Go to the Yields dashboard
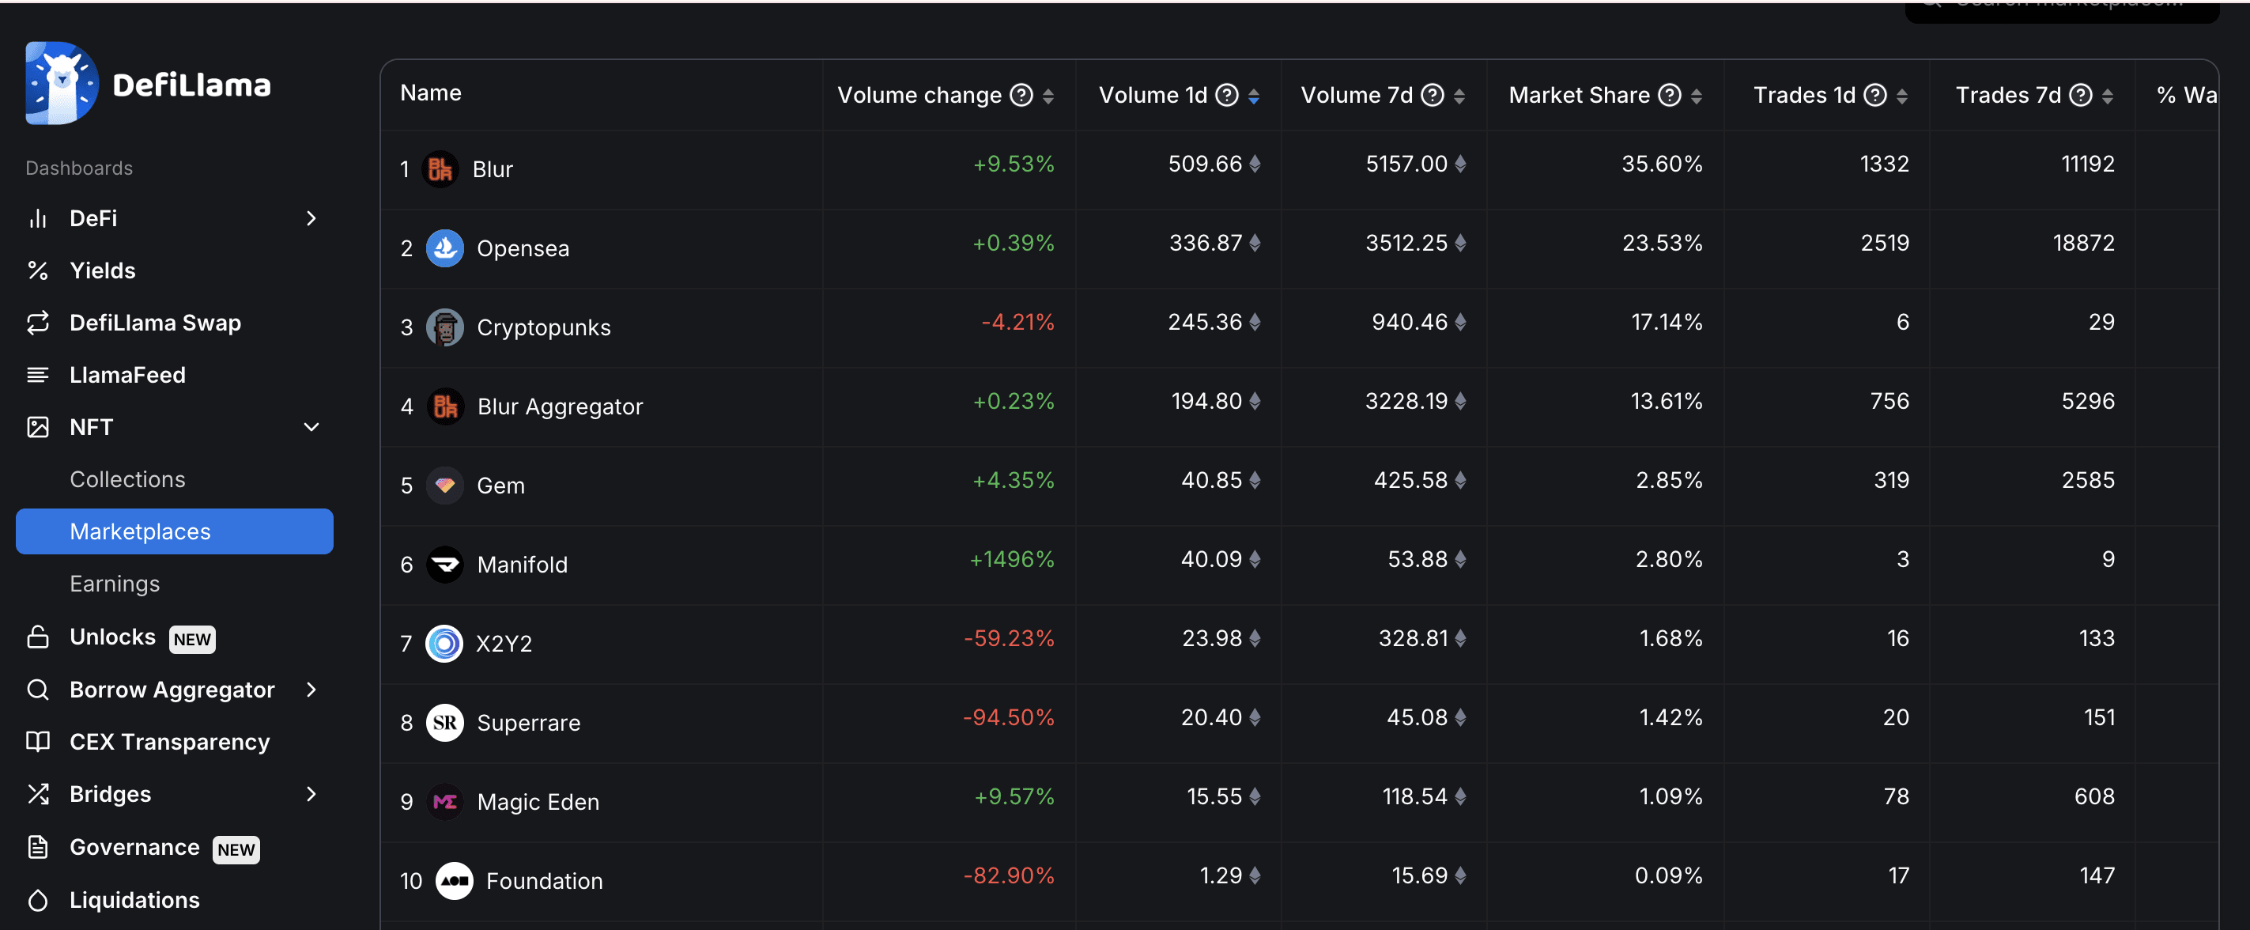This screenshot has height=930, width=2250. [x=102, y=270]
